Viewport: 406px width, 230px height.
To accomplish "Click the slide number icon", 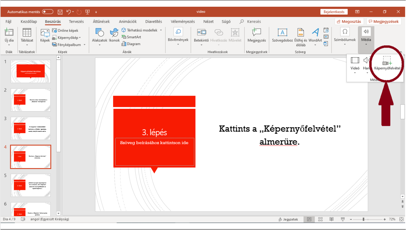I will (x=326, y=37).
